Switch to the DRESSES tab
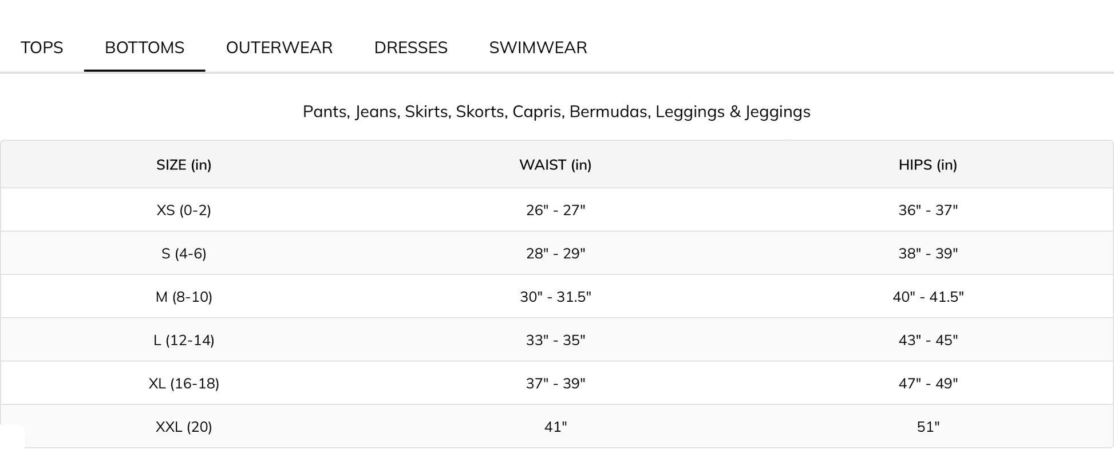 coord(411,48)
